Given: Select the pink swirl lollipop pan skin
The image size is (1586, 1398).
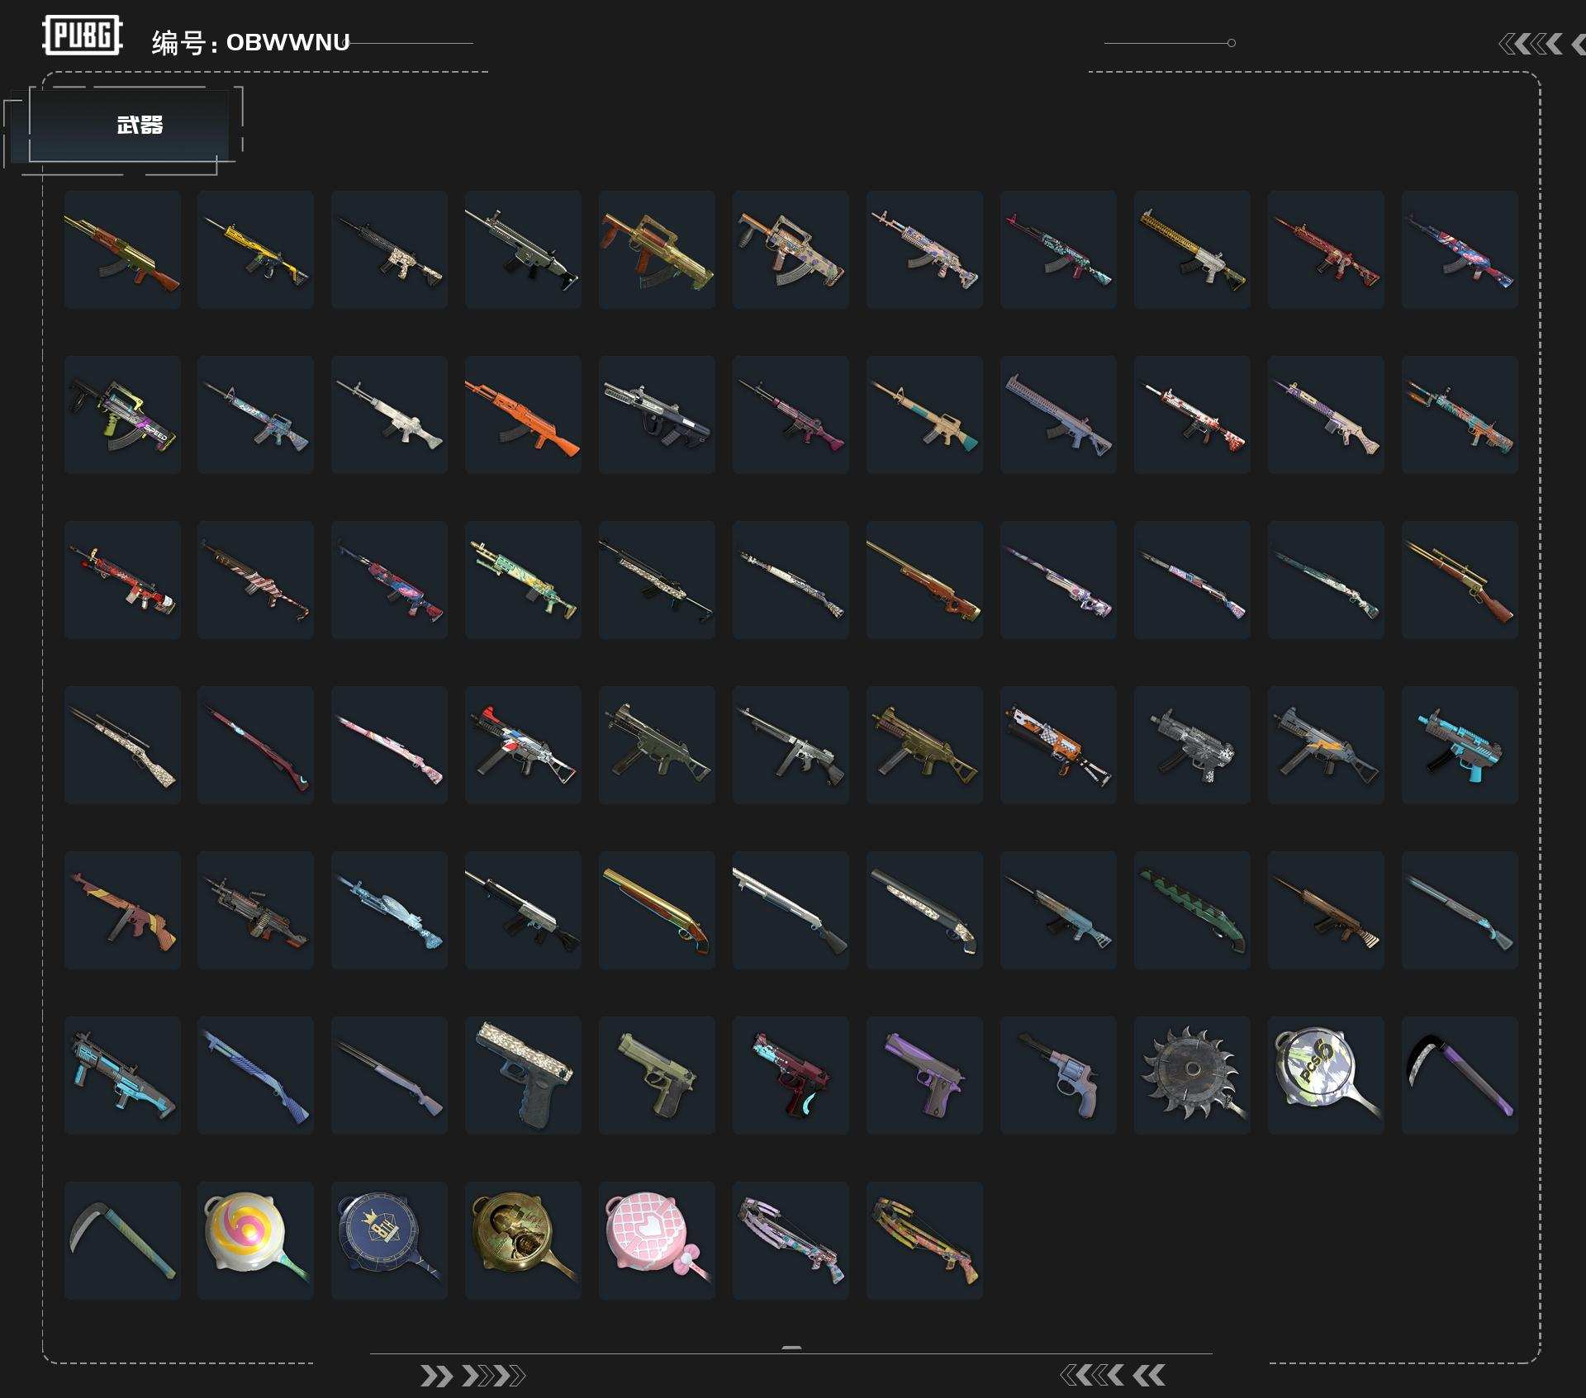Looking at the screenshot, I should click(x=255, y=1240).
